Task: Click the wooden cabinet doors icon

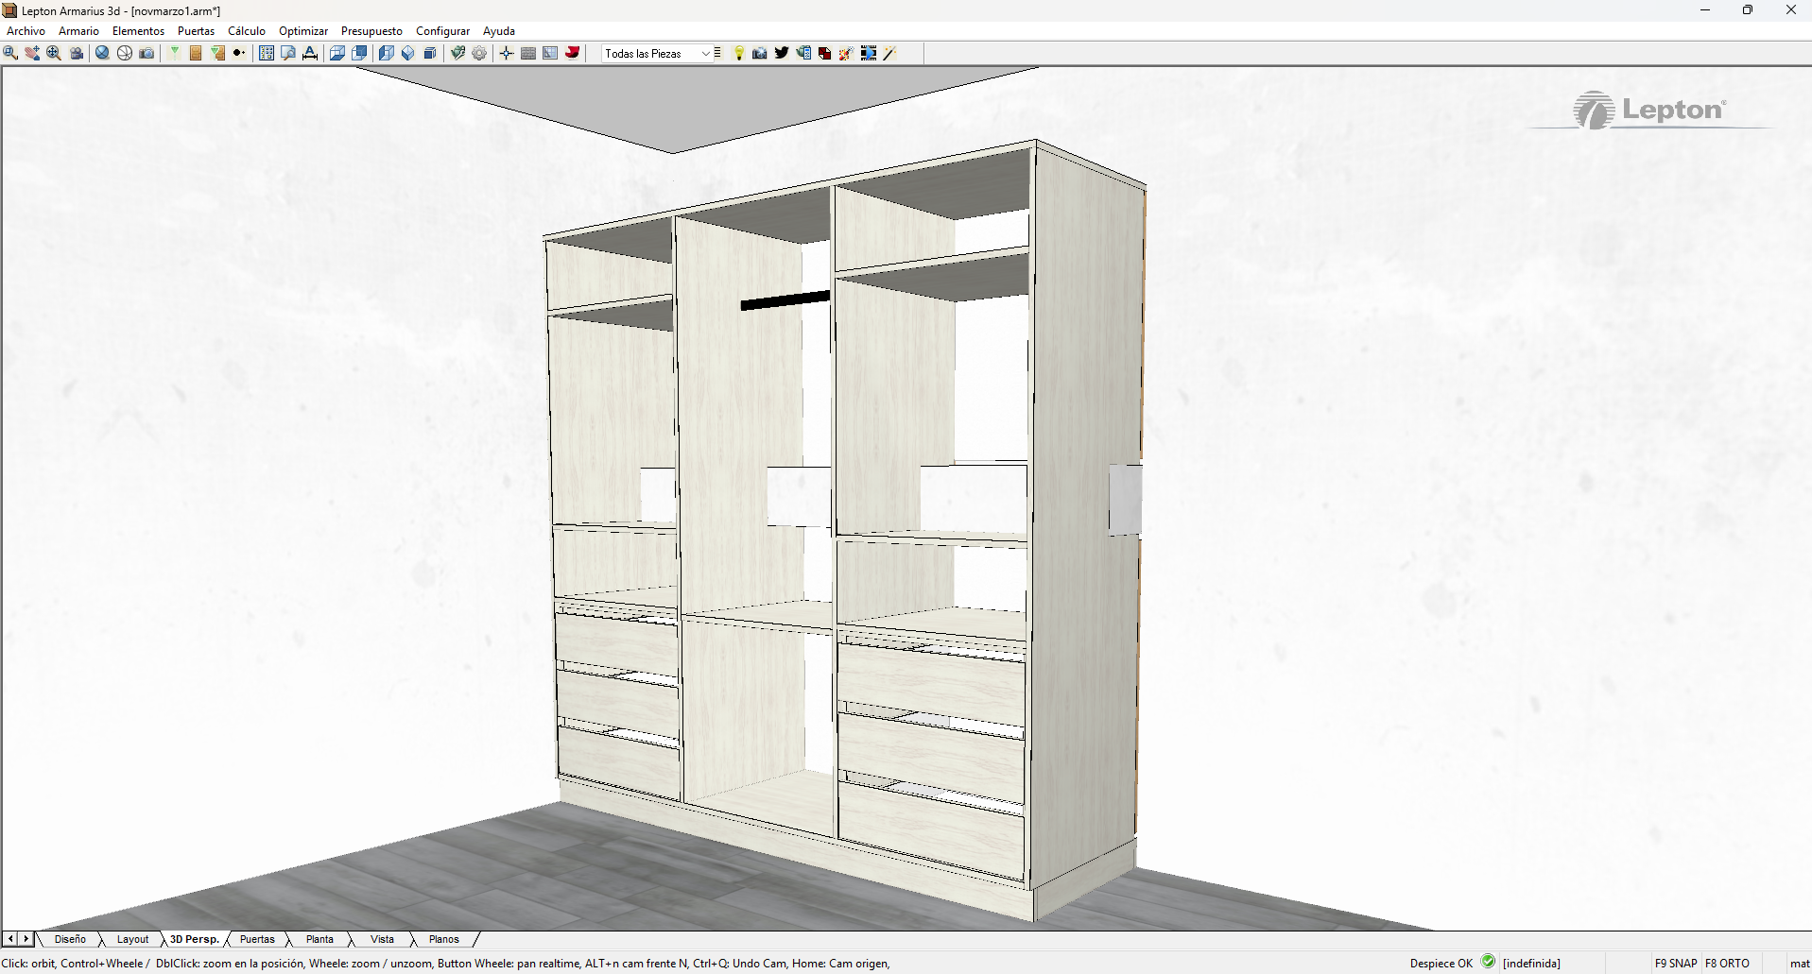Action: (196, 53)
